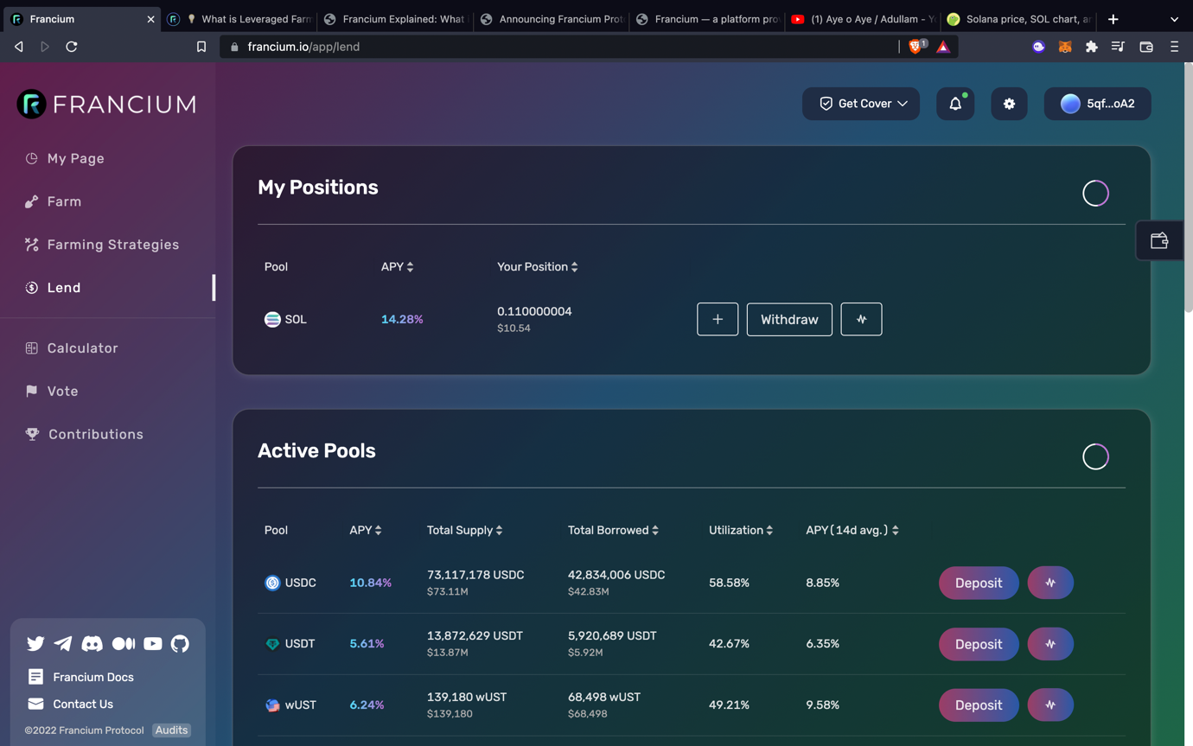Open a new browser tab
Viewport: 1193px width, 746px height.
tap(1113, 19)
